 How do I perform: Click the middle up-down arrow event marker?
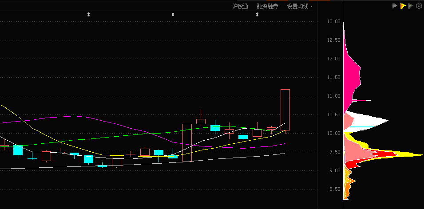tap(173, 15)
